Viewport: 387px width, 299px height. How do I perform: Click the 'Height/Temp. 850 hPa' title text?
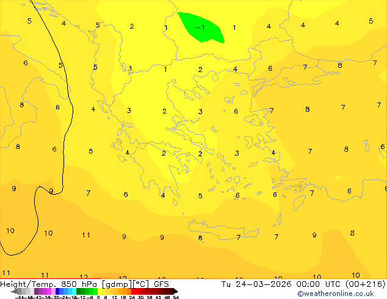pos(48,284)
